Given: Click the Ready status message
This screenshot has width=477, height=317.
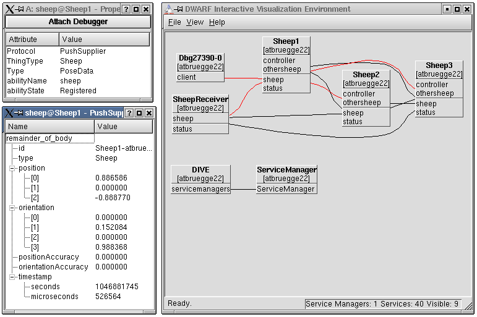Looking at the screenshot, I should pos(179,303).
